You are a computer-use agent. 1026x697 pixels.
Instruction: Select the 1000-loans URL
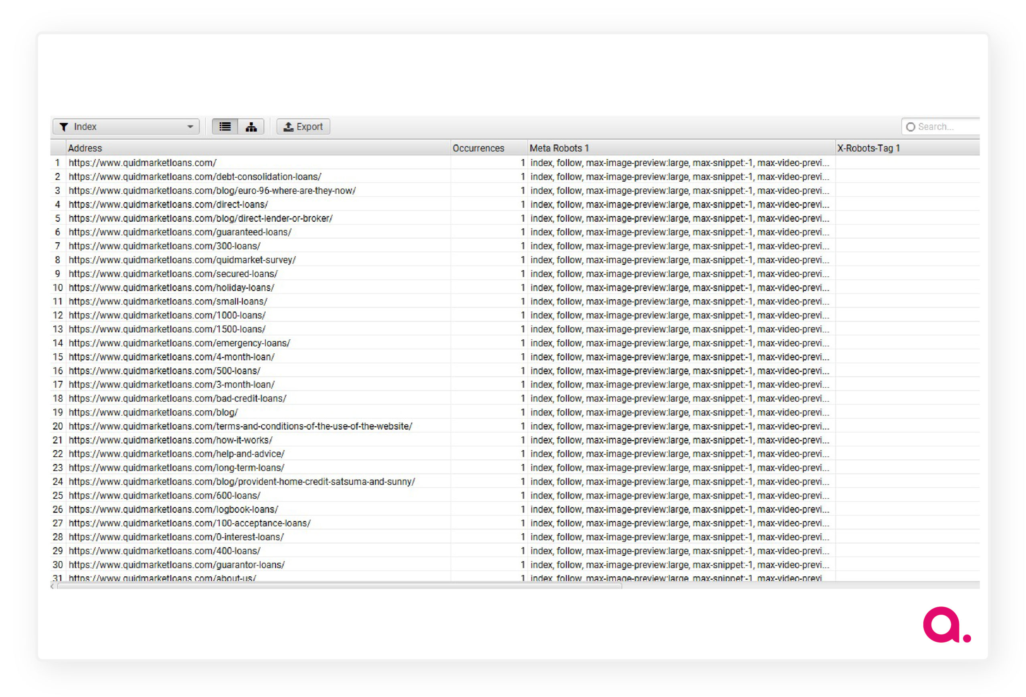point(167,315)
